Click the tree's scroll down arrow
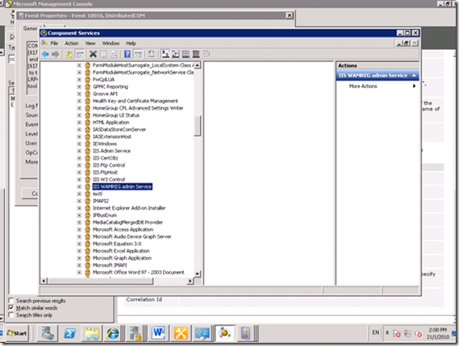Screen dimensions: 459x346 (198, 273)
